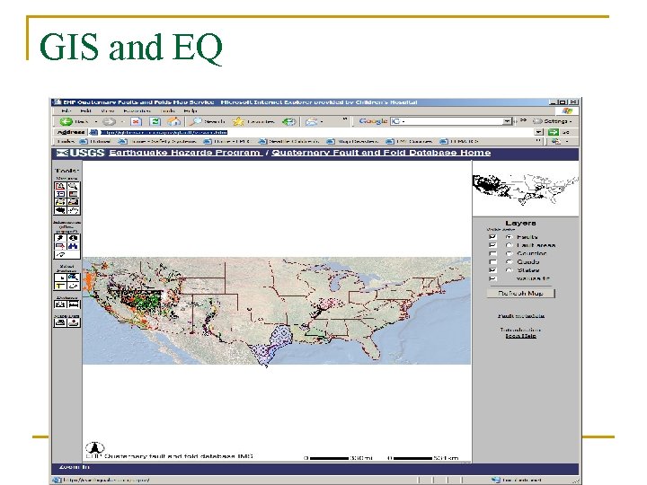647x485 pixels.
Task: Select the red arrow query tool
Action: click(x=60, y=246)
